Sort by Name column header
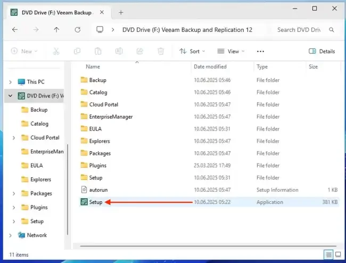346x263 pixels. pos(93,67)
